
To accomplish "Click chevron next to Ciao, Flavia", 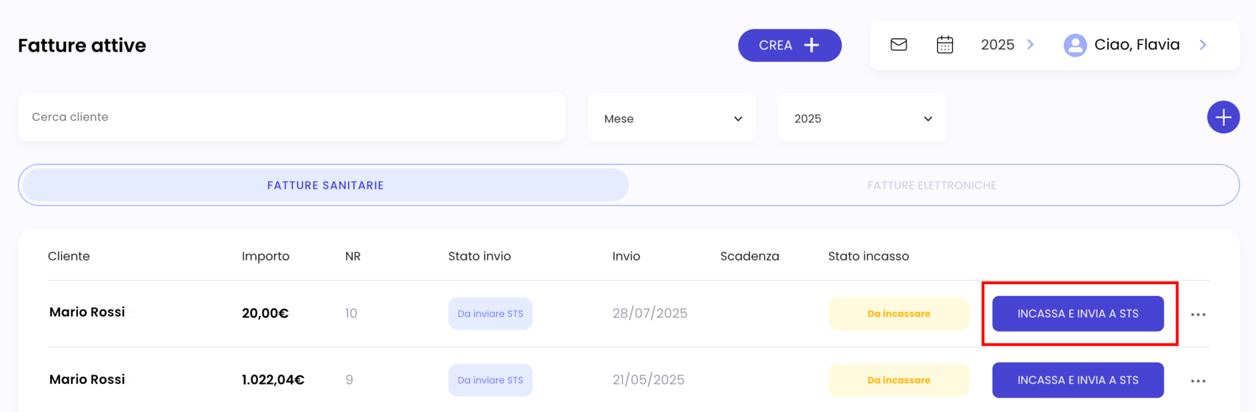I will point(1202,44).
